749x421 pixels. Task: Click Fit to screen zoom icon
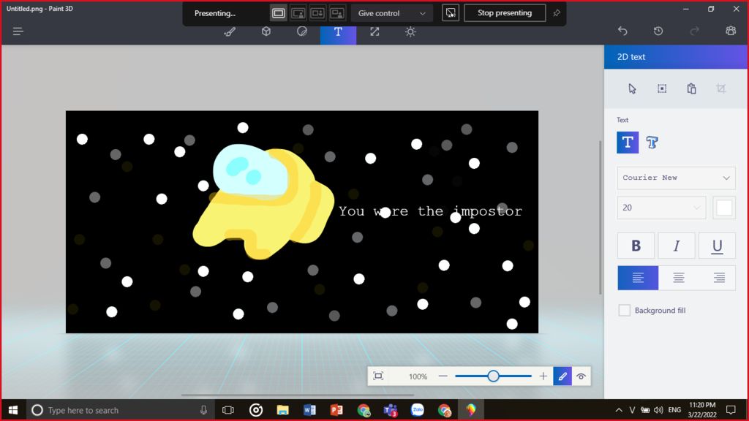tap(378, 376)
